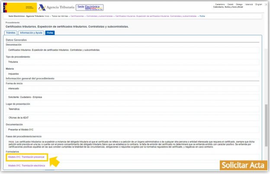Select the Ficha tab
Image resolution: width=270 pixels, height=174 pixels.
pyautogui.click(x=50, y=33)
